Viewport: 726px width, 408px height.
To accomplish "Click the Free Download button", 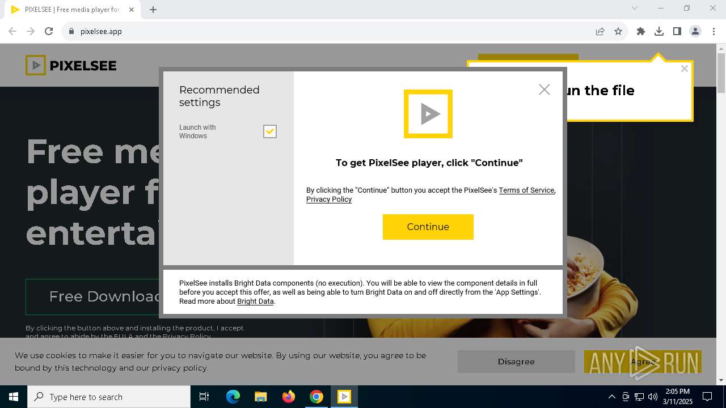I will (92, 296).
